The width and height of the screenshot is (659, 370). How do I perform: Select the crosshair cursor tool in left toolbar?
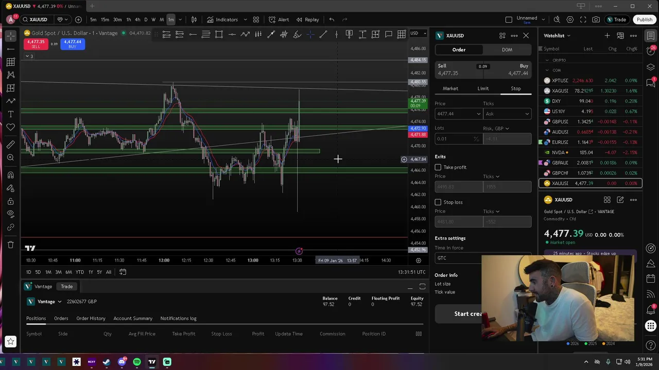[10, 36]
